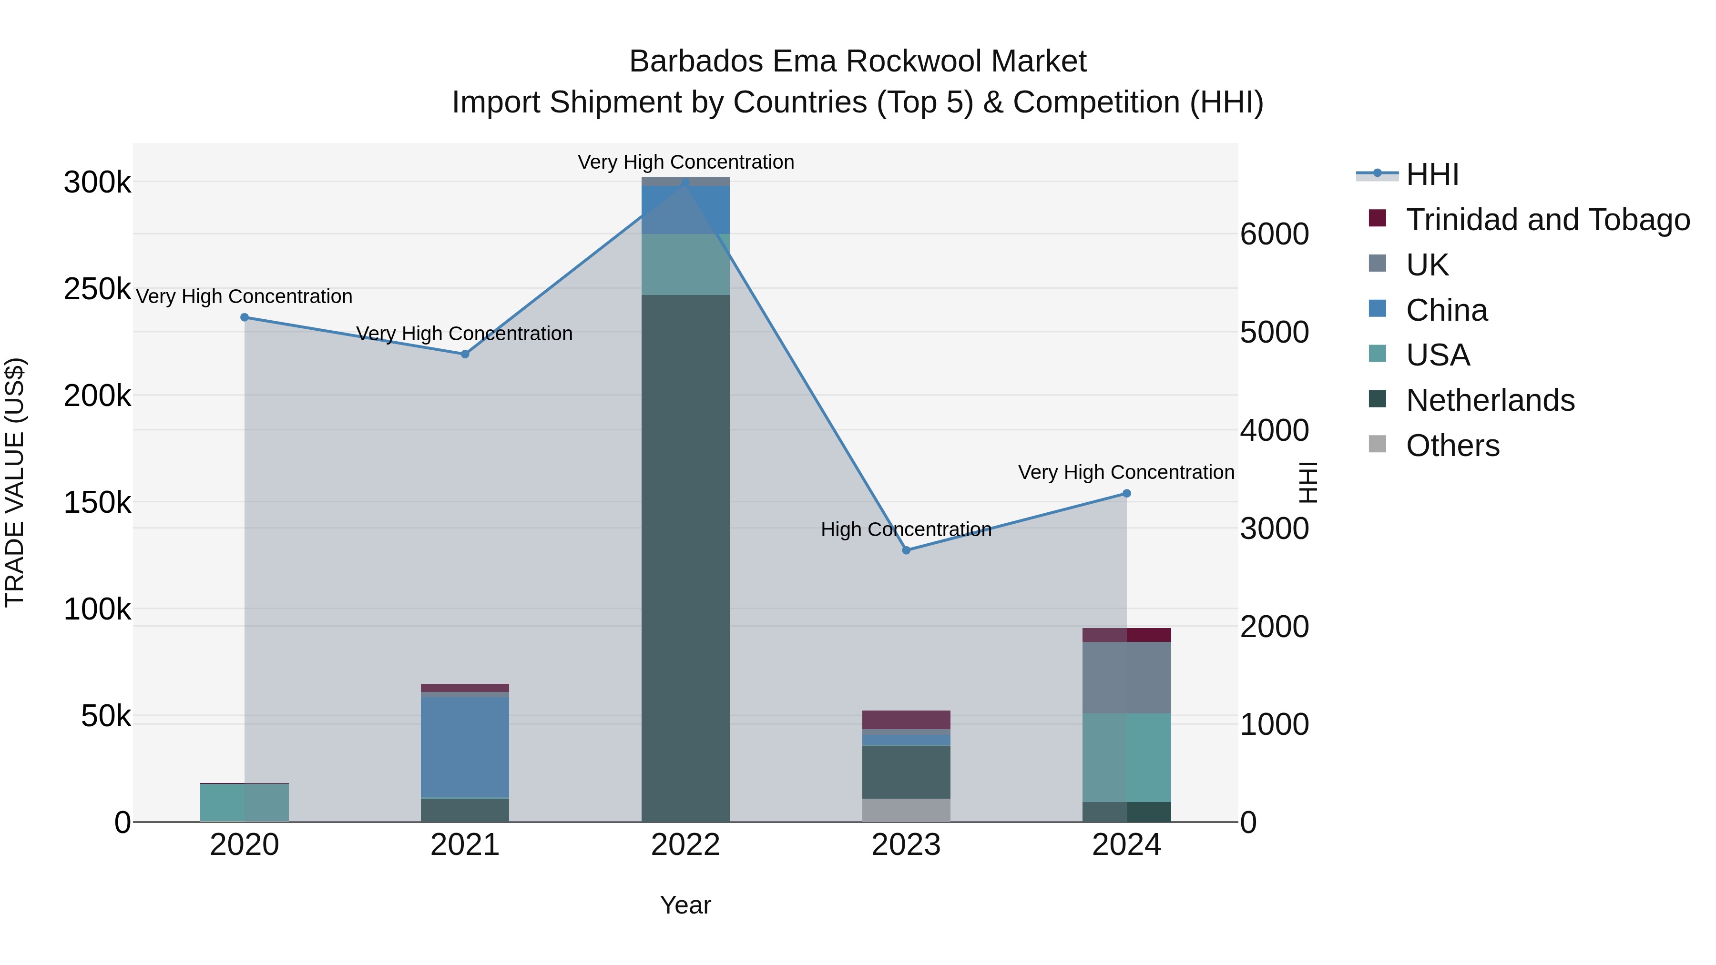1716x965 pixels.
Task: Click the USA segment of the 2024 bar
Action: tap(1126, 758)
